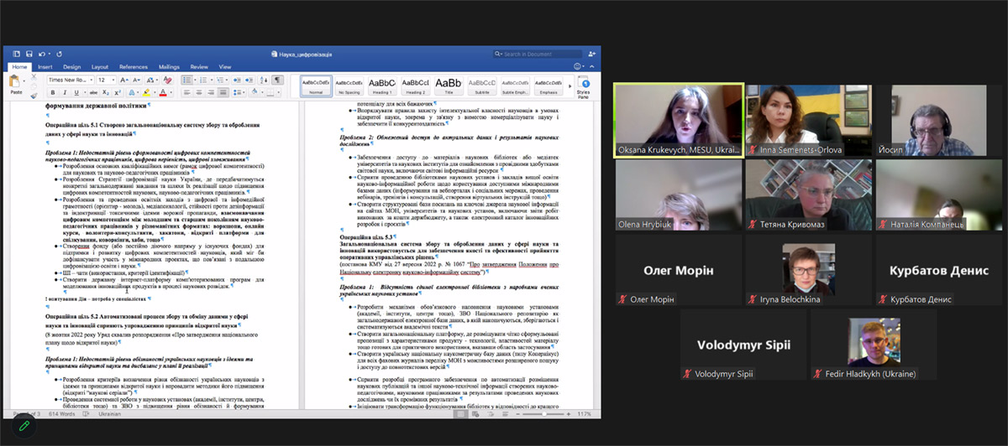Screen dimensions: 1008x446
Task: Apply the Title style
Action: tap(449, 86)
